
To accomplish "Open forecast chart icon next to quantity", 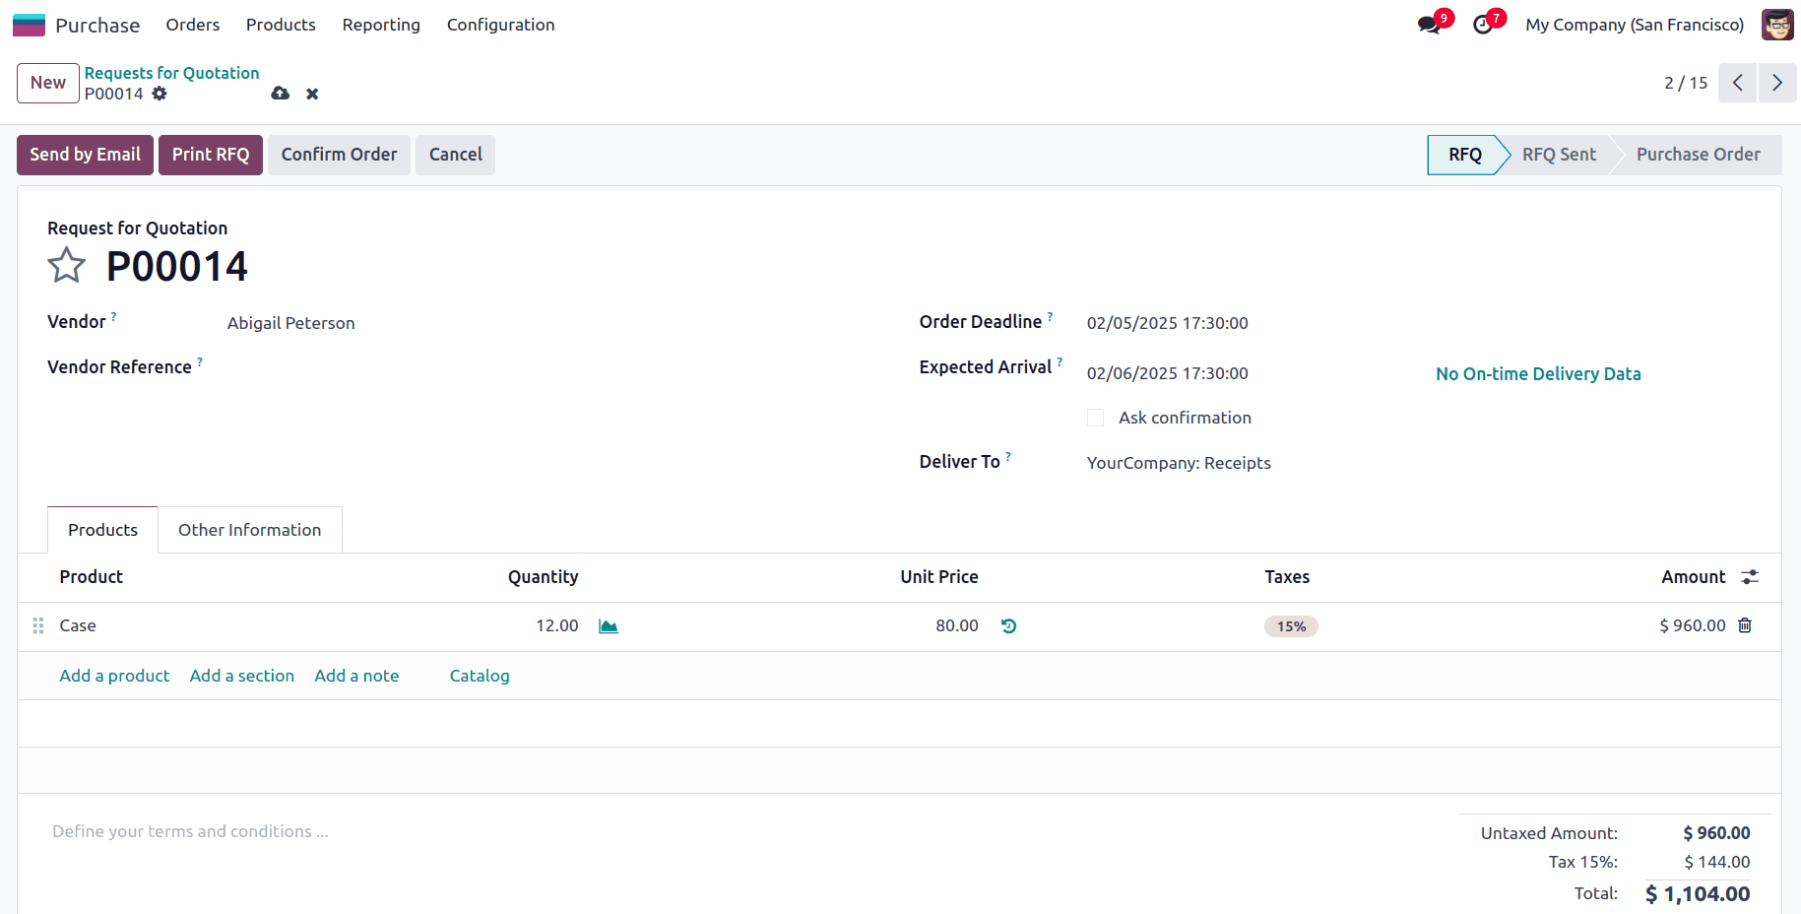I will pos(609,626).
